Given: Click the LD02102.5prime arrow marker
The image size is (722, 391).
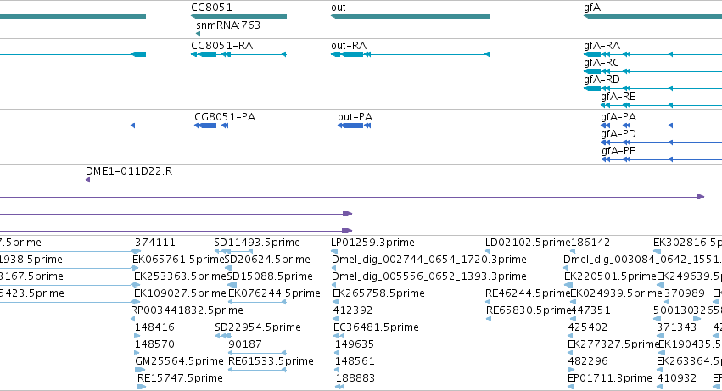Looking at the screenshot, I should 487,251.
